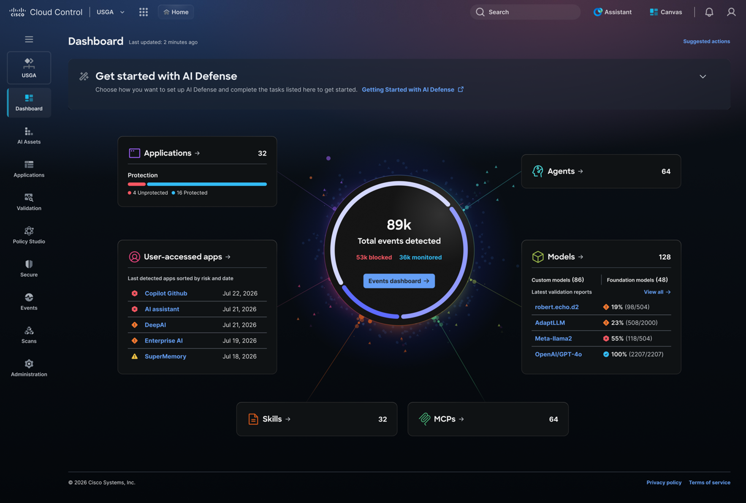Screen dimensions: 746x503
Task: Select the USGA organization icon in sidebar
Action: click(29, 68)
